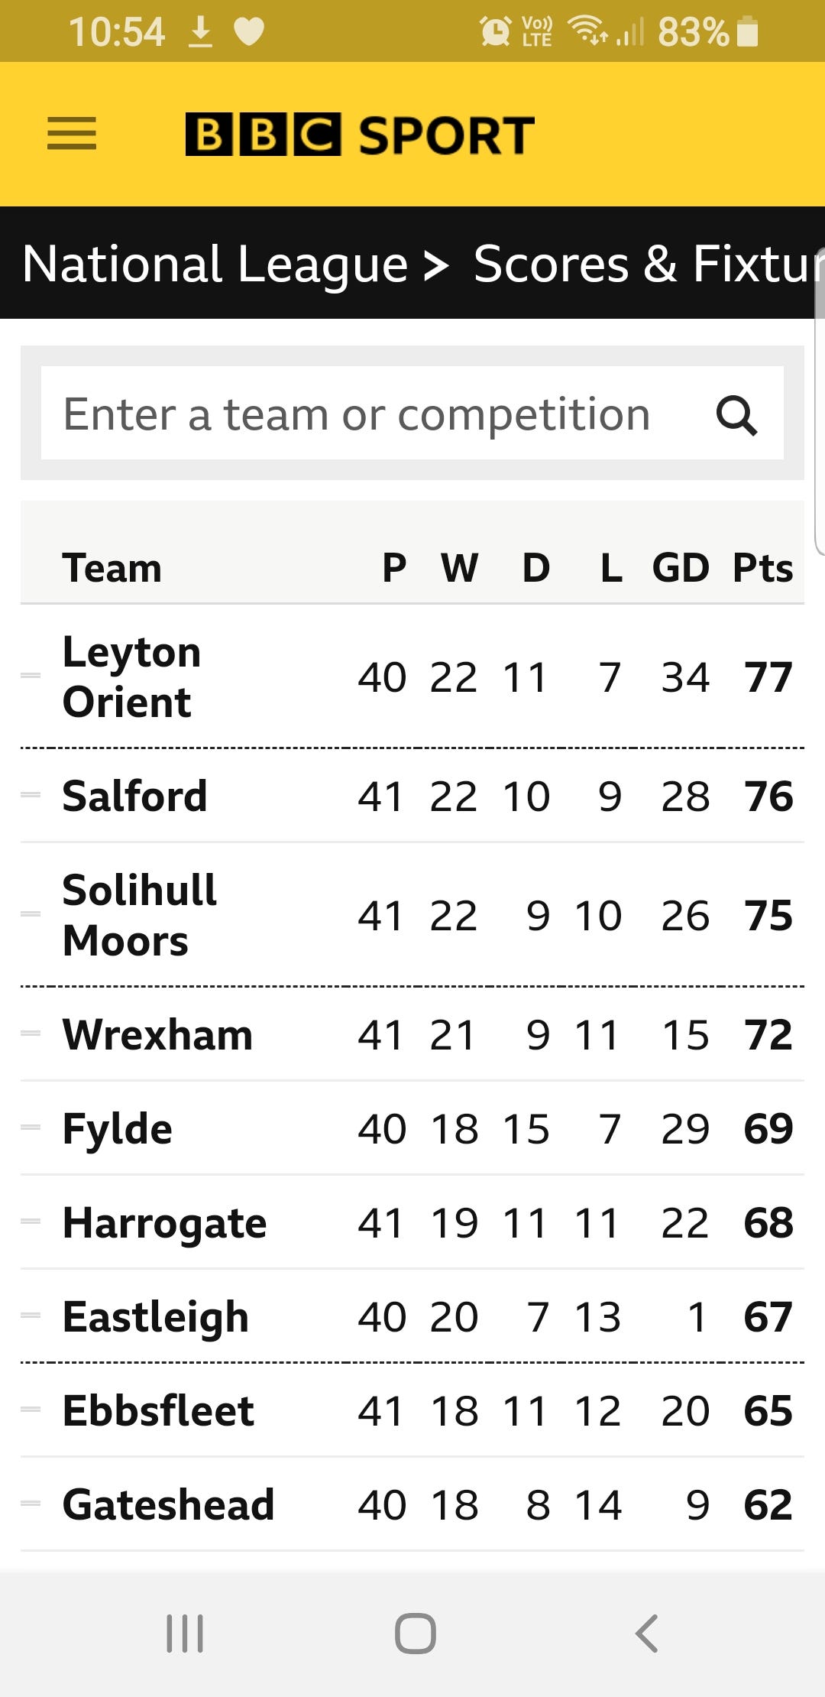Open the National League link

click(x=215, y=264)
